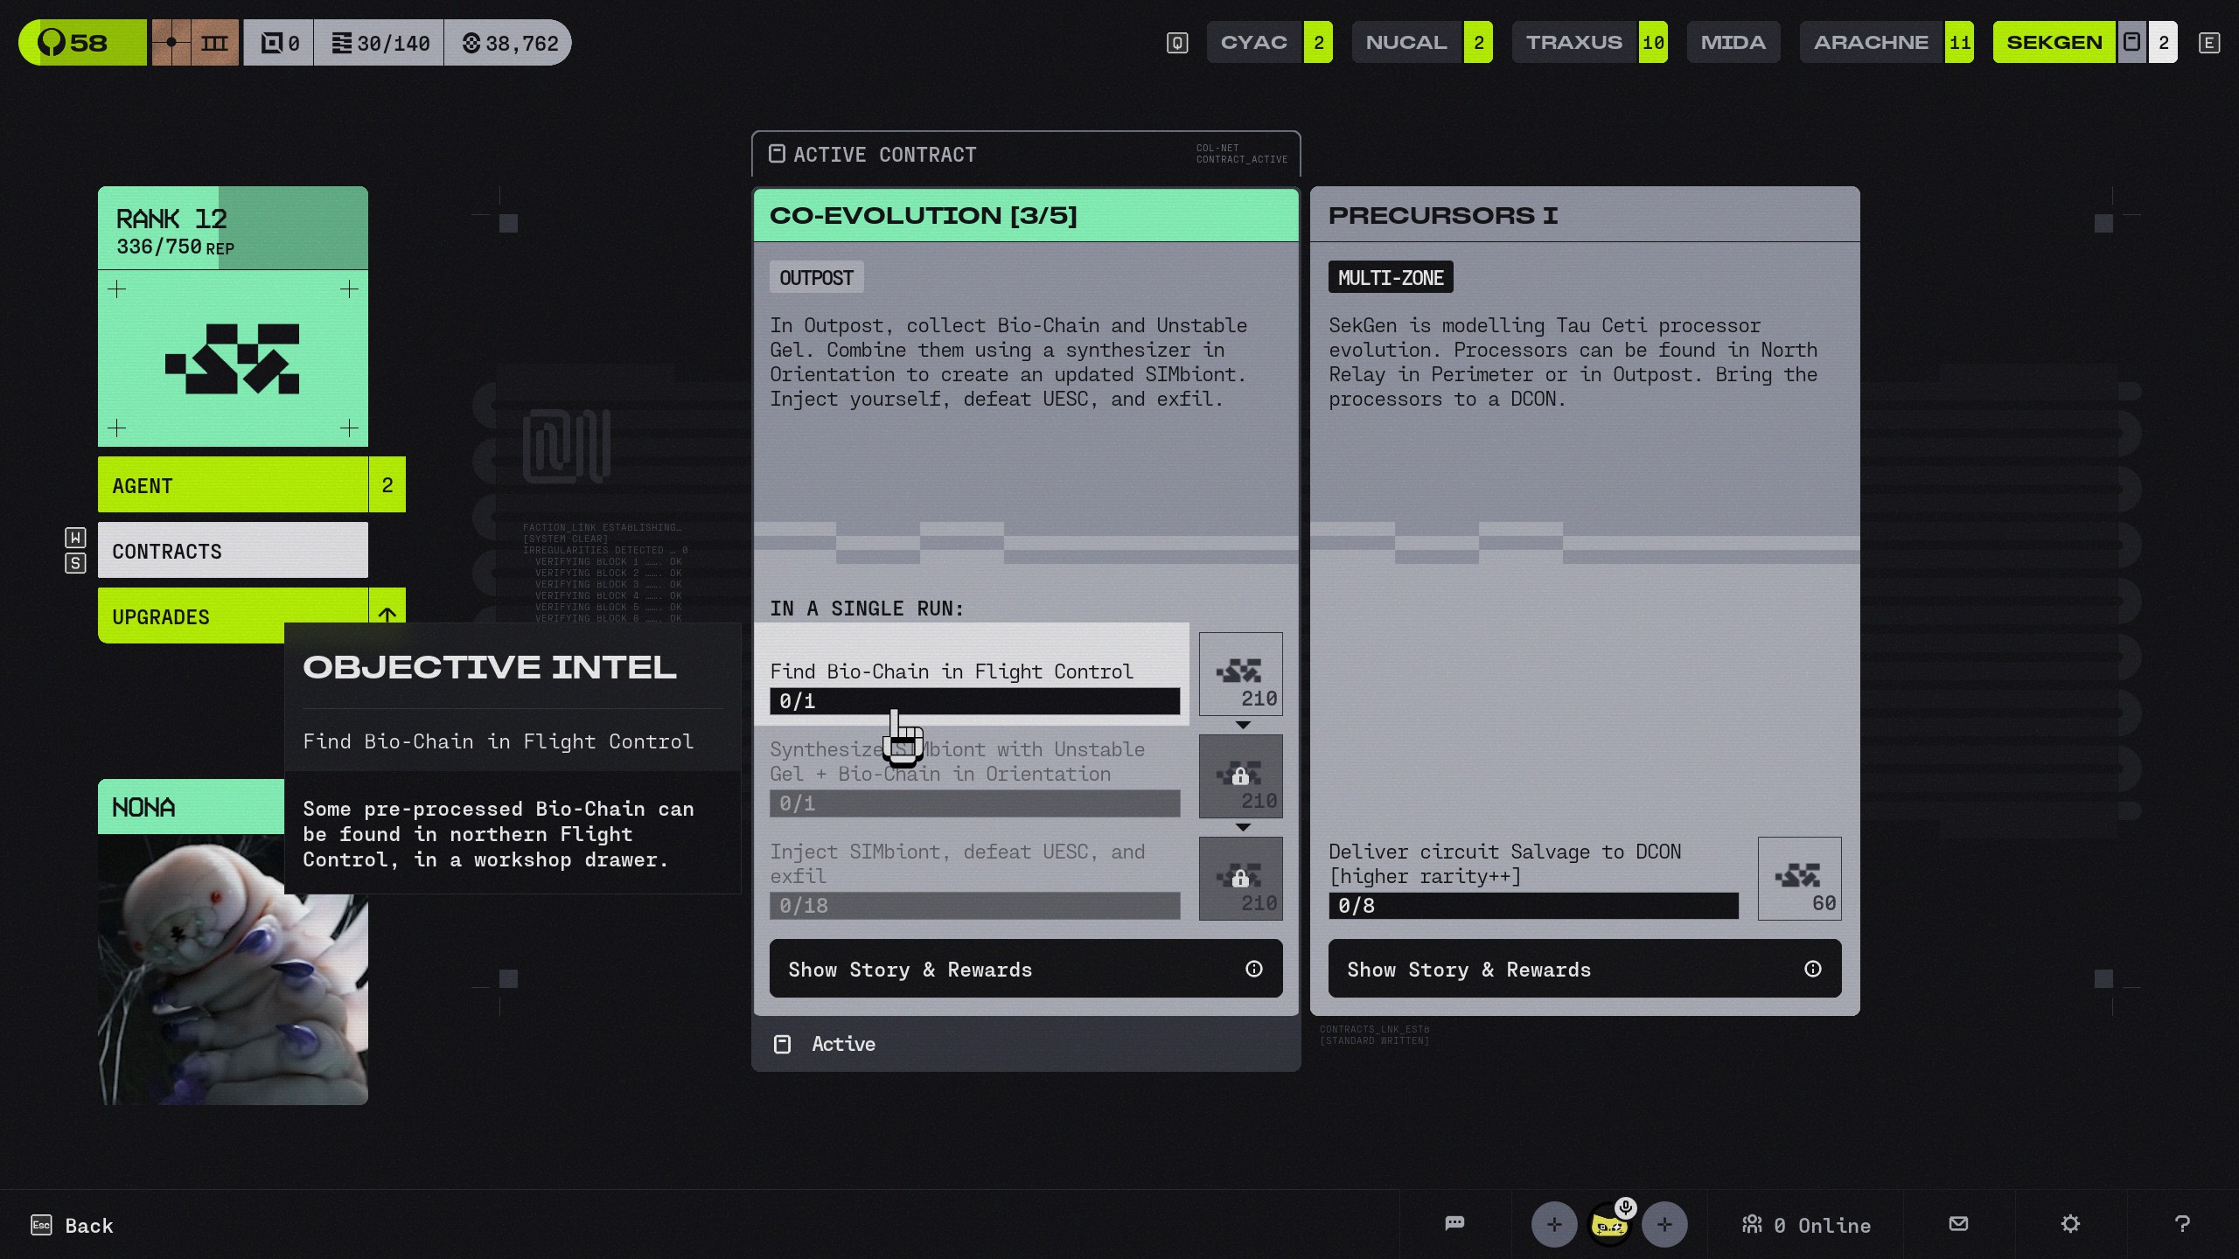Image resolution: width=2239 pixels, height=1259 pixels.
Task: Click Find Bio-Chain 0/1 progress bar
Action: click(x=973, y=701)
